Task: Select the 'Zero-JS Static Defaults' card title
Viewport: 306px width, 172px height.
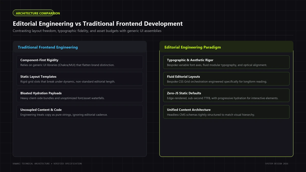Action: click(x=184, y=93)
